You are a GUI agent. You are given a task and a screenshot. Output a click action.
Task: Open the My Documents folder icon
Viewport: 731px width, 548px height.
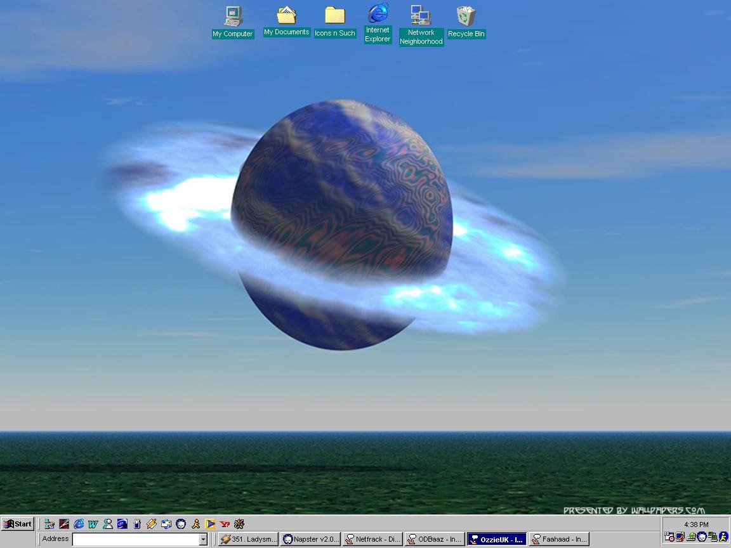pyautogui.click(x=287, y=16)
